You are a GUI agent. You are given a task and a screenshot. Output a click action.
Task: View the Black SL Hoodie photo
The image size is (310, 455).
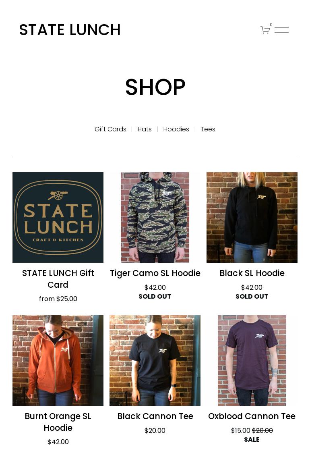click(x=252, y=217)
